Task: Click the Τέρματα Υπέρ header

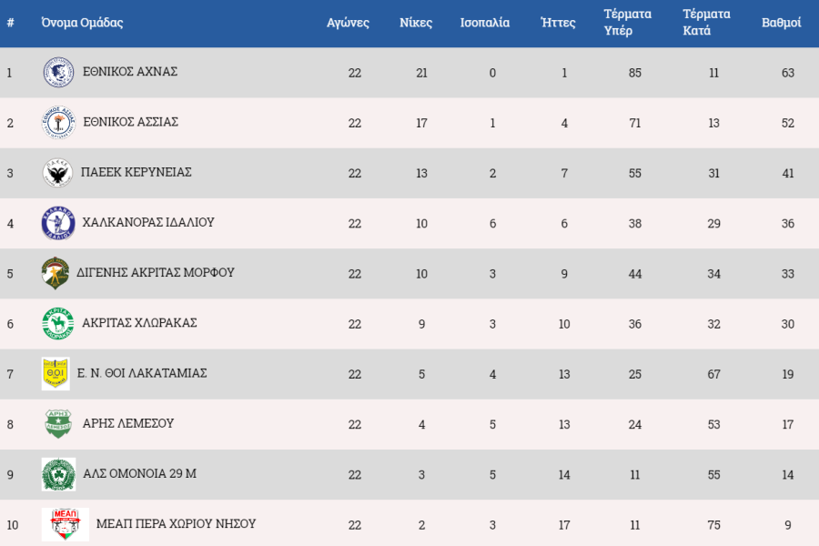Action: pyautogui.click(x=628, y=23)
